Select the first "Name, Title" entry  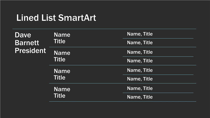point(140,34)
